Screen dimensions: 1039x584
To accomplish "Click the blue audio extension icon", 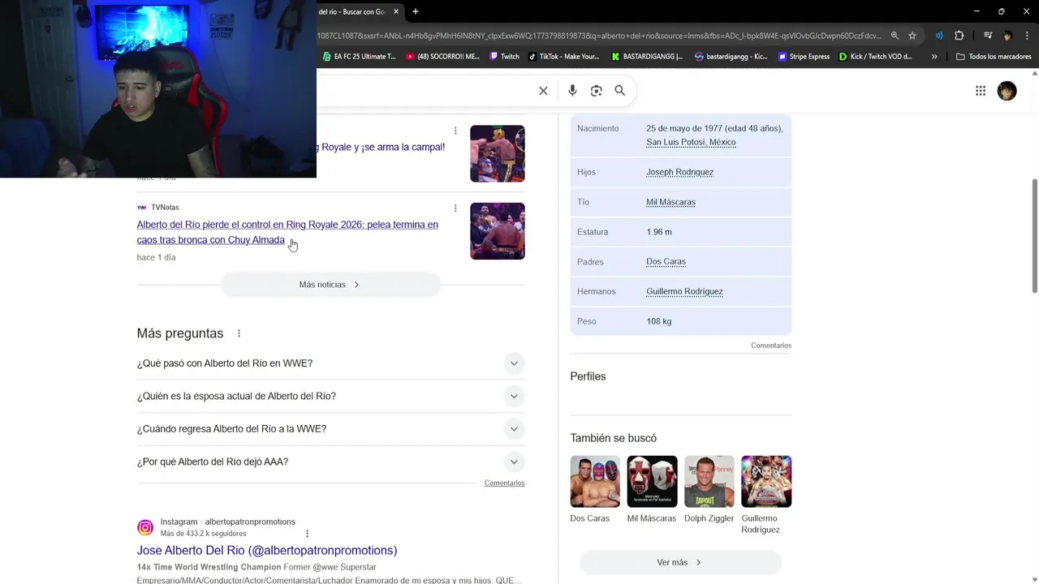I will coord(939,36).
